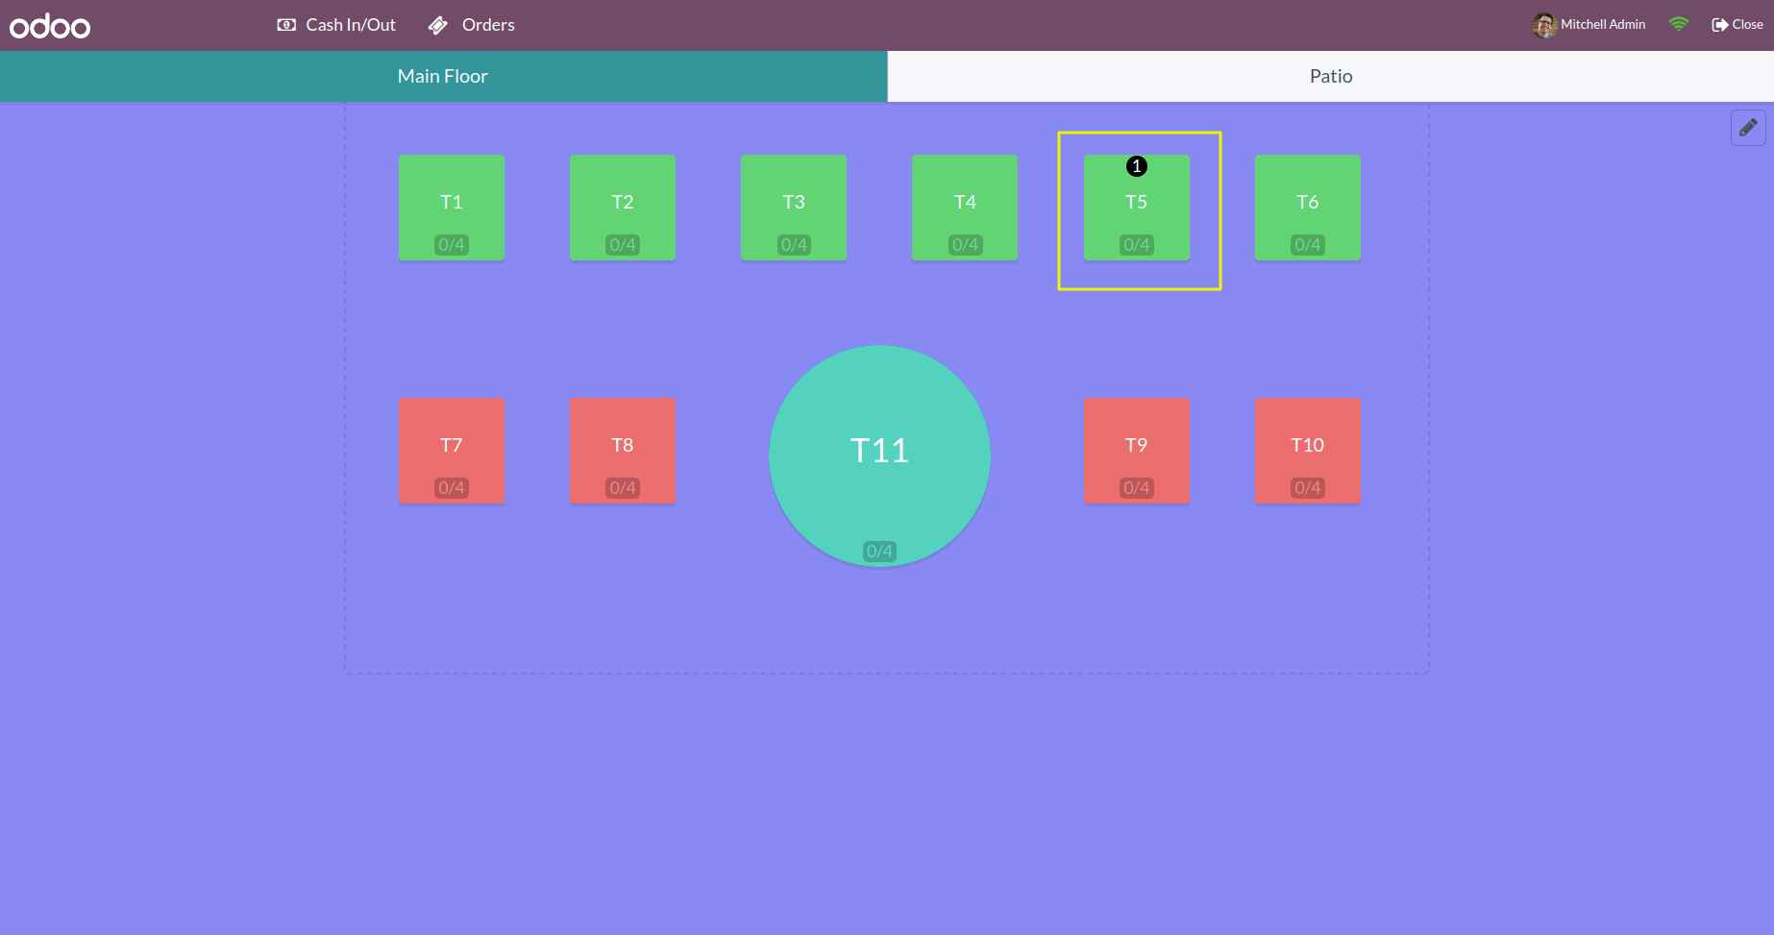Open table T5 with one order
Screen dimensions: 1774x935
click(1137, 208)
